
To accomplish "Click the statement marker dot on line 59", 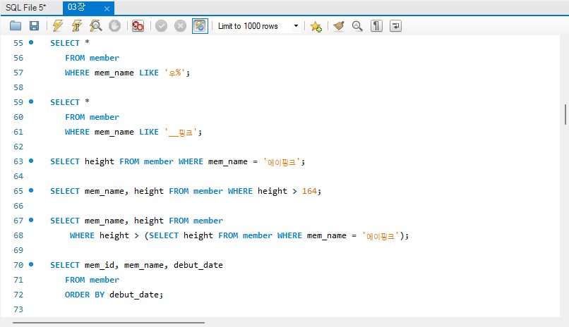I will pyautogui.click(x=31, y=101).
